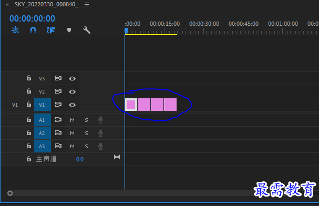Select the third pink clip on V1
This screenshot has width=319, height=206.
point(157,105)
